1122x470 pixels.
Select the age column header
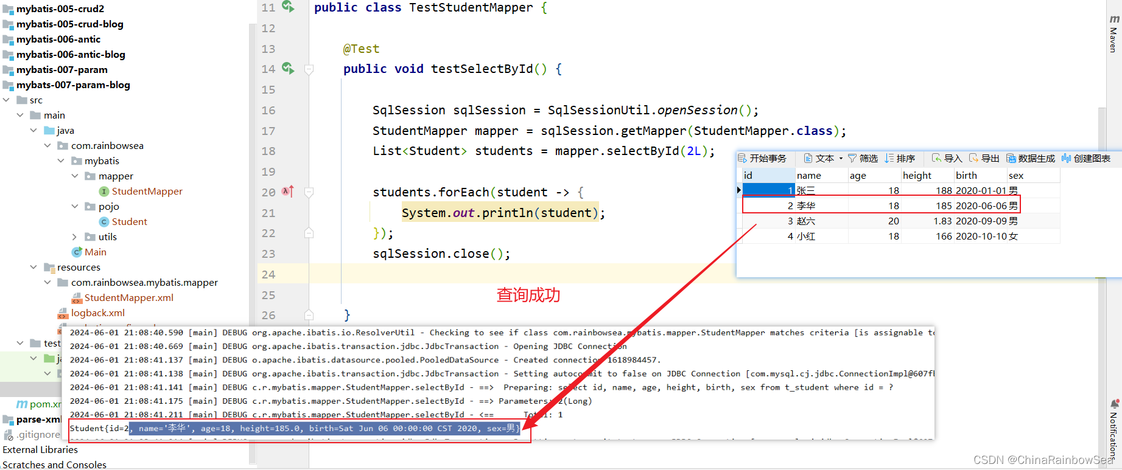(875, 175)
